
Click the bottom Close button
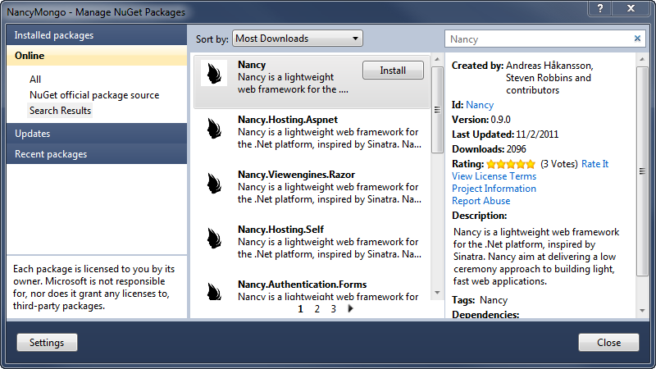click(x=608, y=343)
